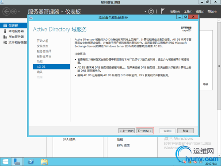
Task: Go to 服务器选择 wizard step
Action: coord(44,51)
